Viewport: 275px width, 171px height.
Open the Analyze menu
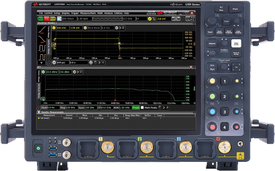pos(109,13)
